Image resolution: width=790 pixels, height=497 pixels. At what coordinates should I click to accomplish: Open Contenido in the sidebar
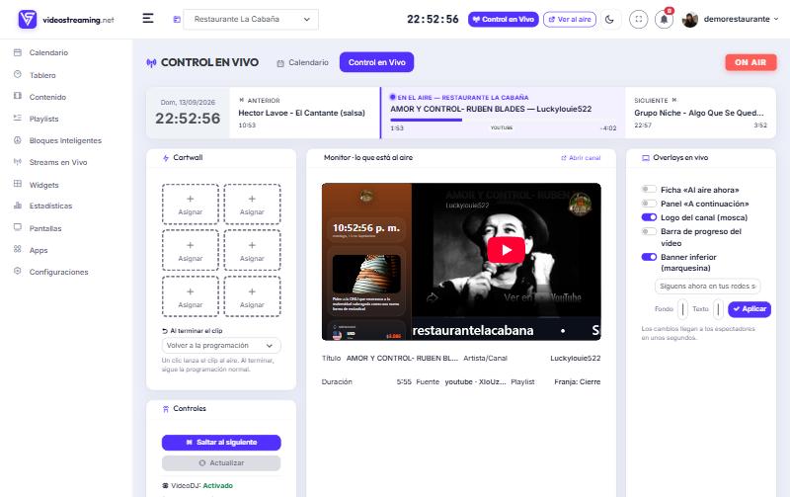click(47, 97)
